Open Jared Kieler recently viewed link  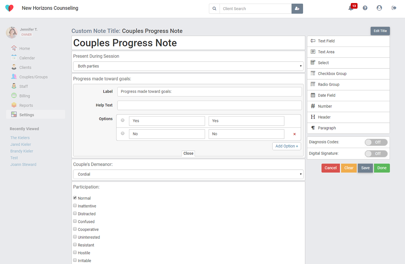coord(21,144)
